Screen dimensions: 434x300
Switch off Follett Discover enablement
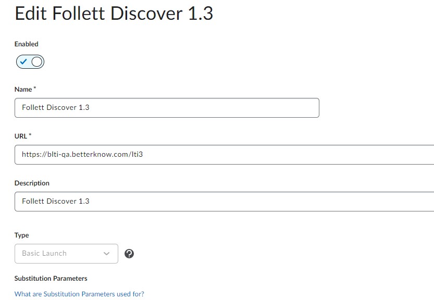[30, 61]
